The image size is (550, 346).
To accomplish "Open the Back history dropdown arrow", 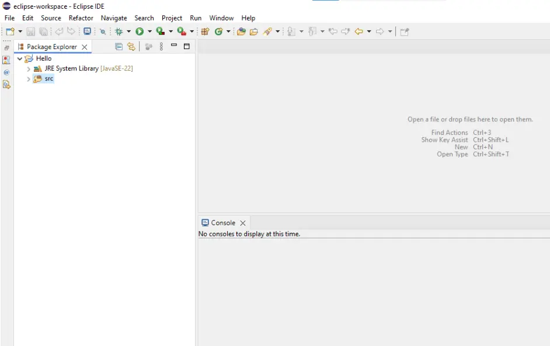I will point(369,32).
